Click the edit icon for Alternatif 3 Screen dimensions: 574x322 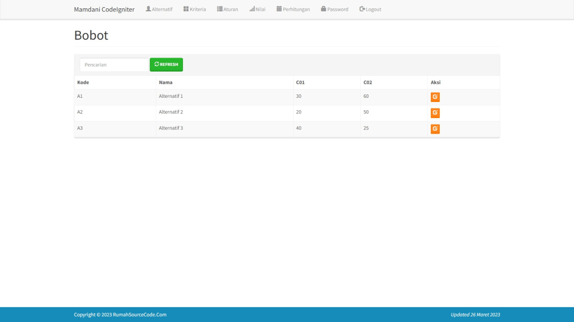click(x=435, y=129)
